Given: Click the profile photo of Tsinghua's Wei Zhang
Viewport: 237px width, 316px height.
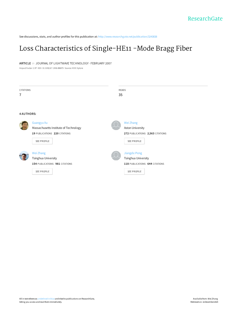Looking at the screenshot, I should 24,156.
